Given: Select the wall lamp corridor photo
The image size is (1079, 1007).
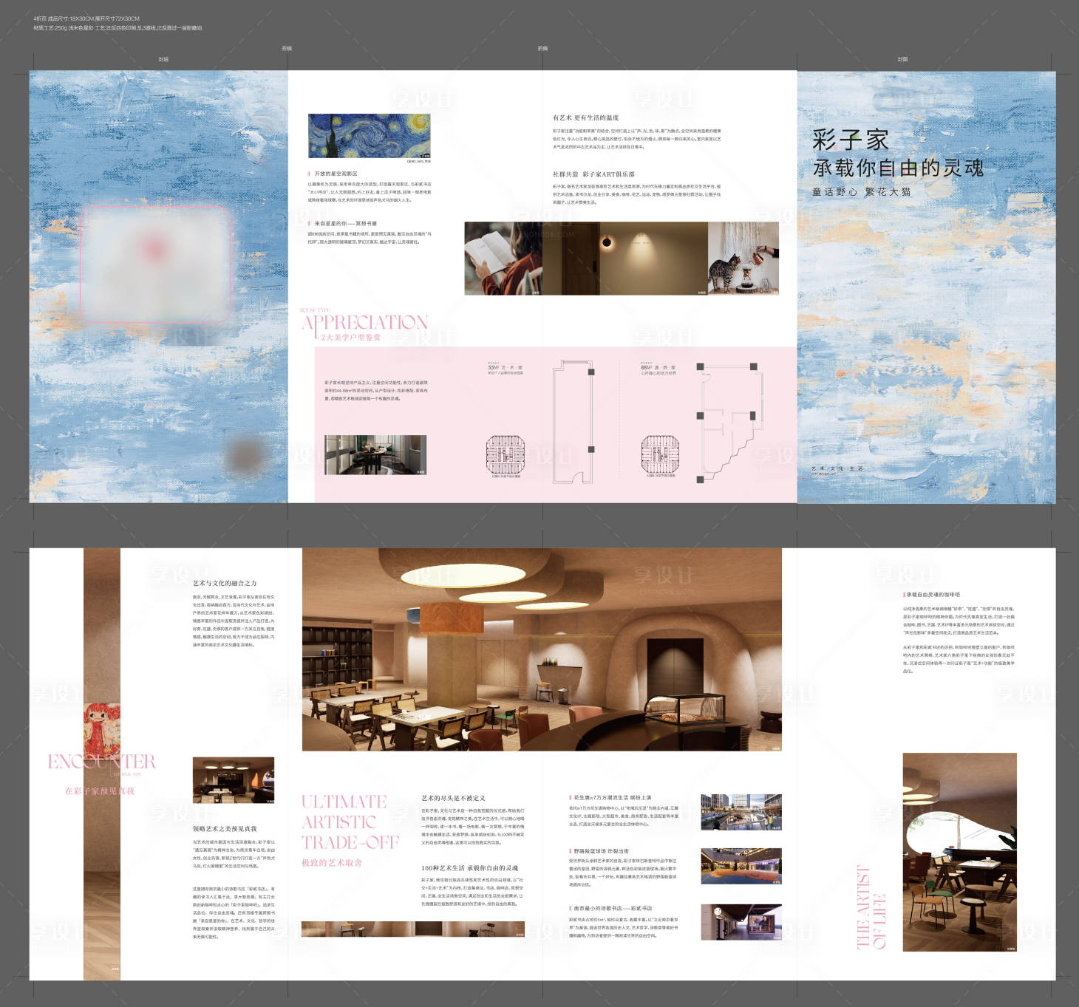Looking at the screenshot, I should 625,258.
